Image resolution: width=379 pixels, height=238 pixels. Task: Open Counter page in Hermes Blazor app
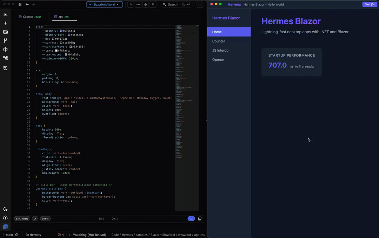(229, 41)
